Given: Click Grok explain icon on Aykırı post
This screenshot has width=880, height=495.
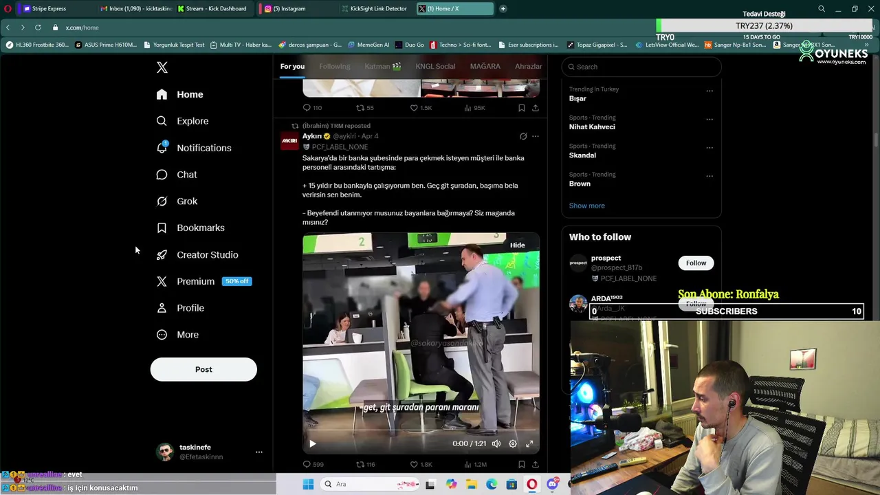Looking at the screenshot, I should tap(523, 136).
